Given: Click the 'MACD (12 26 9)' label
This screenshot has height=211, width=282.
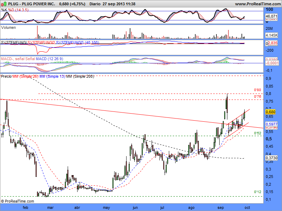Looking at the screenshot, I should (x=49, y=59).
